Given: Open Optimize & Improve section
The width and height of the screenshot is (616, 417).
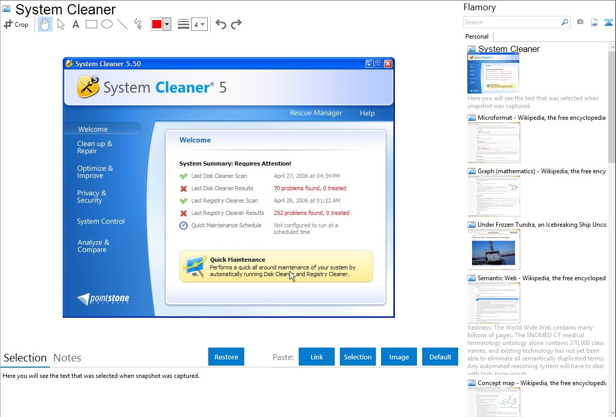Looking at the screenshot, I should click(95, 172).
